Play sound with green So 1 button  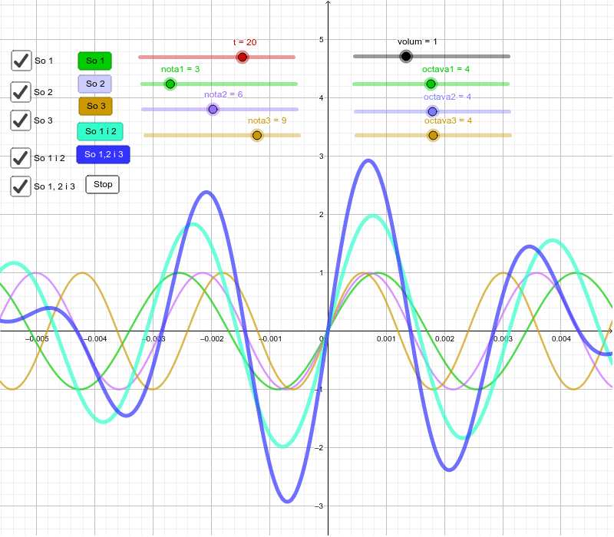[94, 61]
